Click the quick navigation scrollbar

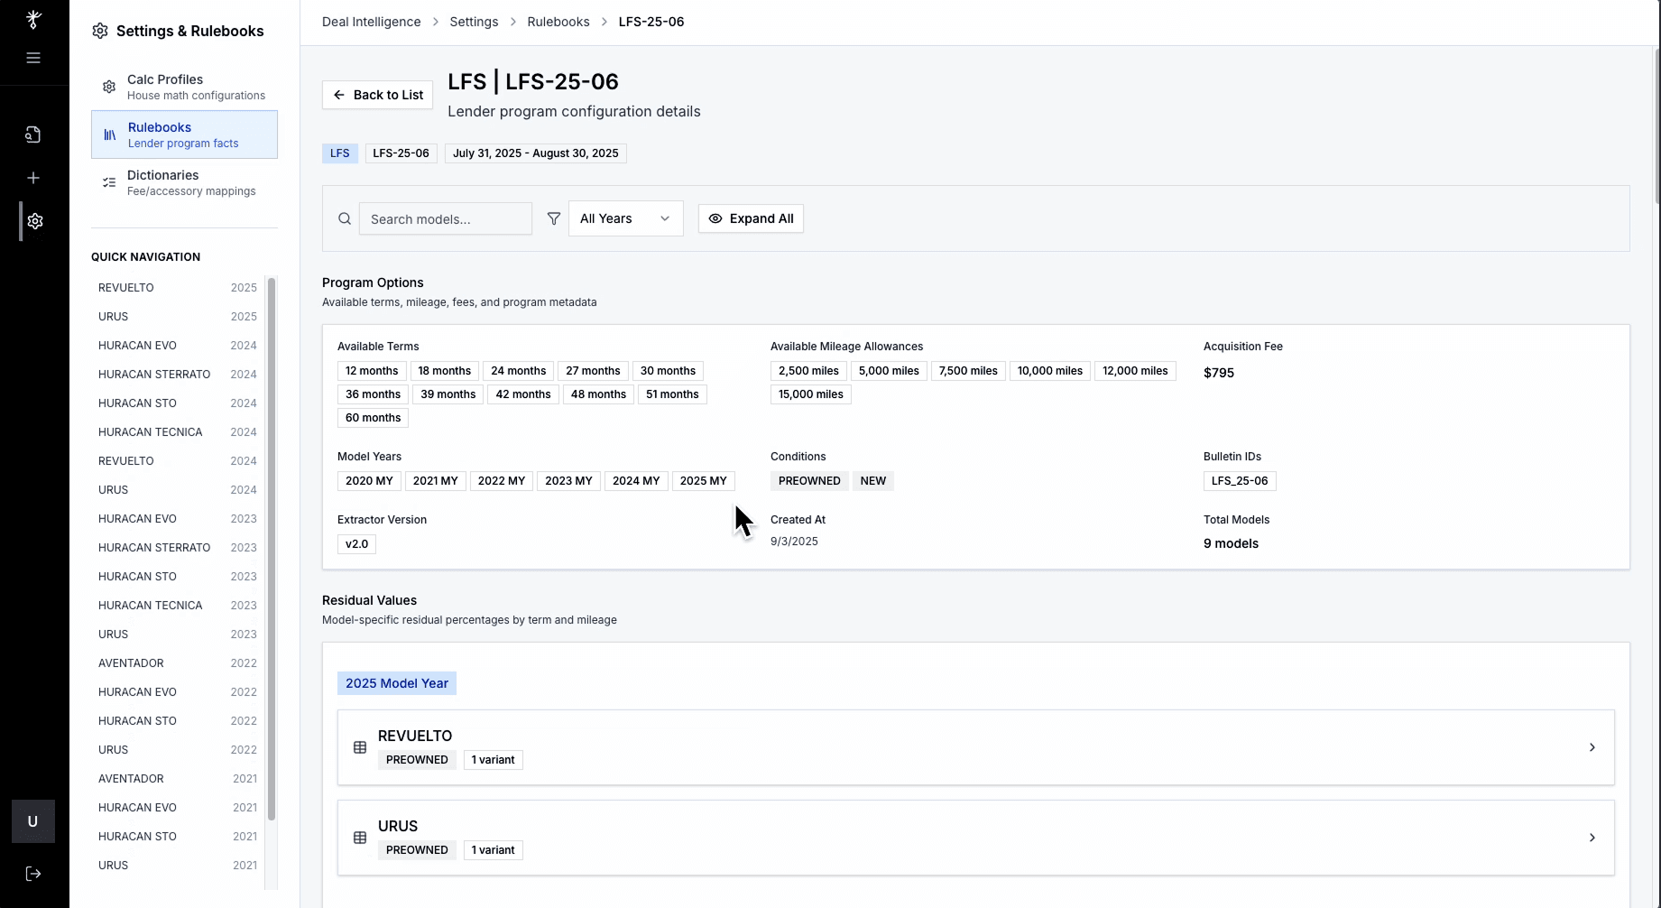[272, 549]
